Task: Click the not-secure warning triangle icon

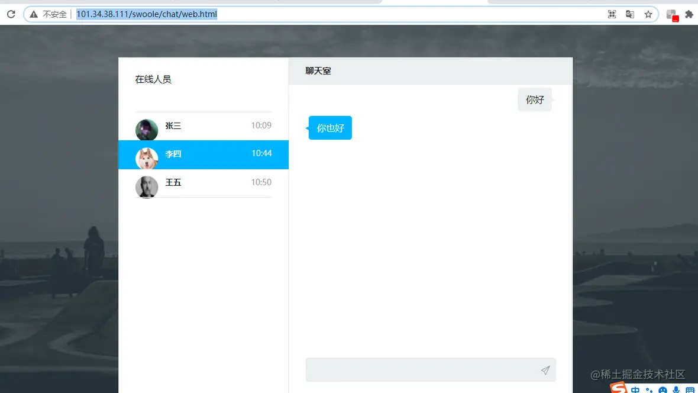Action: [x=33, y=14]
